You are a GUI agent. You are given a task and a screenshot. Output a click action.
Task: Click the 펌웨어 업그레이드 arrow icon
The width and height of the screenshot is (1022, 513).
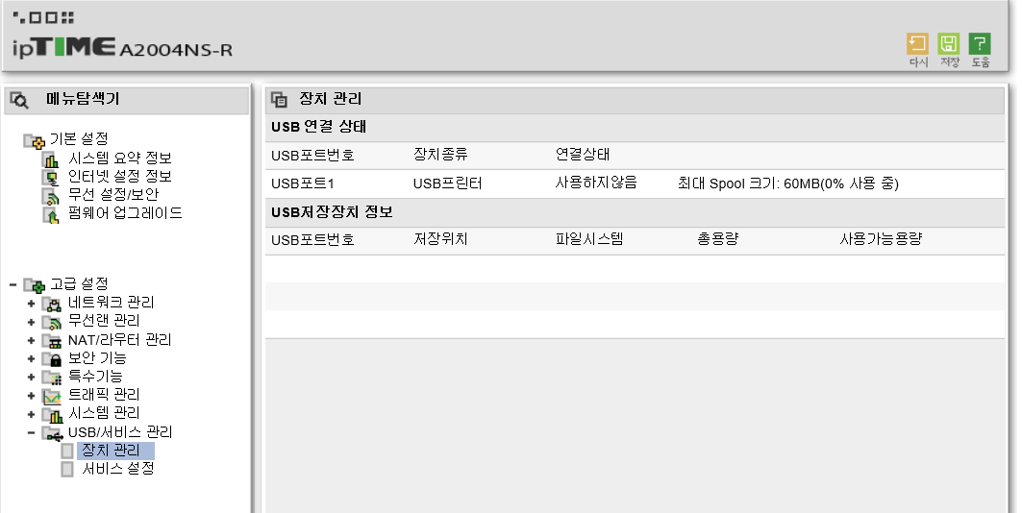point(52,213)
